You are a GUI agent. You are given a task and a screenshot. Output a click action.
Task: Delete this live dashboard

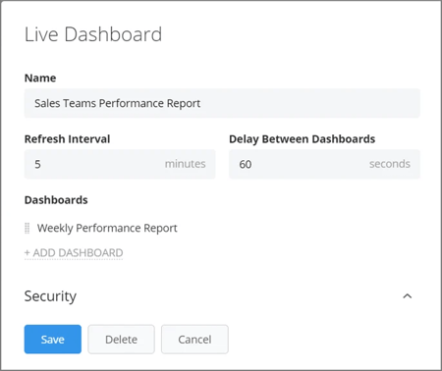click(121, 340)
